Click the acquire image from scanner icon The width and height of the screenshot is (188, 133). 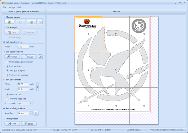tap(32, 22)
